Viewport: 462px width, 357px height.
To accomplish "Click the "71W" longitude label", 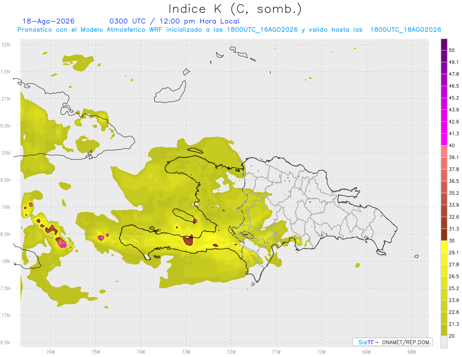I will pyautogui.click(x=276, y=352).
